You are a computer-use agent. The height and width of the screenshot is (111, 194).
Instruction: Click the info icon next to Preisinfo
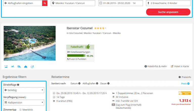[x=180, y=77]
